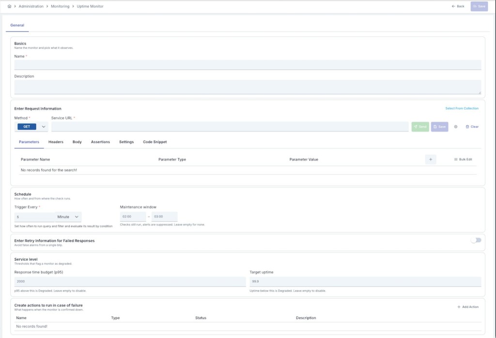The height and width of the screenshot is (338, 496).
Task: Click the Uptime Monitor breadcrumb
Action: point(90,6)
